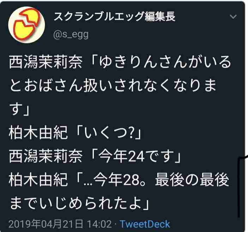This screenshot has height=232, width=248.
Task: Click the @s_egg username handle
Action: (x=71, y=35)
